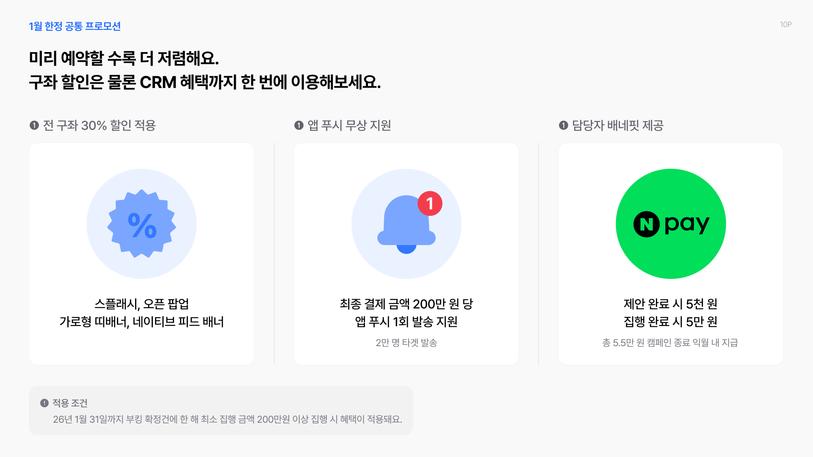Image resolution: width=813 pixels, height=457 pixels.
Task: Click the 총 5.5만 원 캠페인 종료 note
Action: click(670, 342)
